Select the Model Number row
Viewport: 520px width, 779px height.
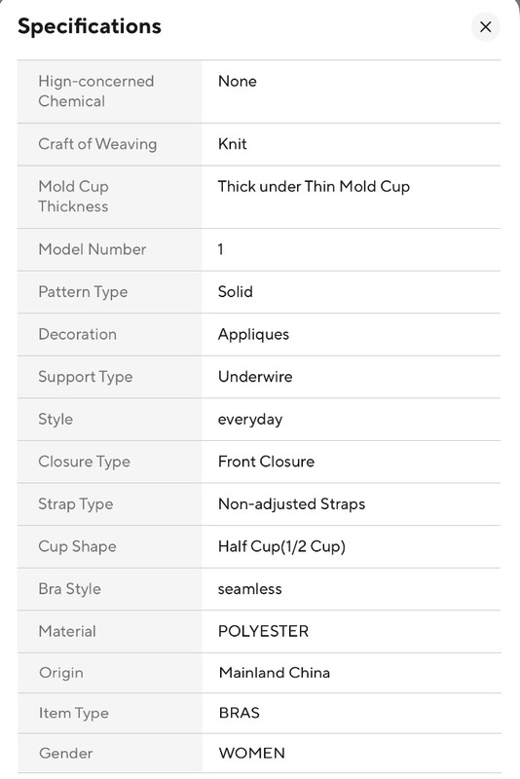coord(259,249)
